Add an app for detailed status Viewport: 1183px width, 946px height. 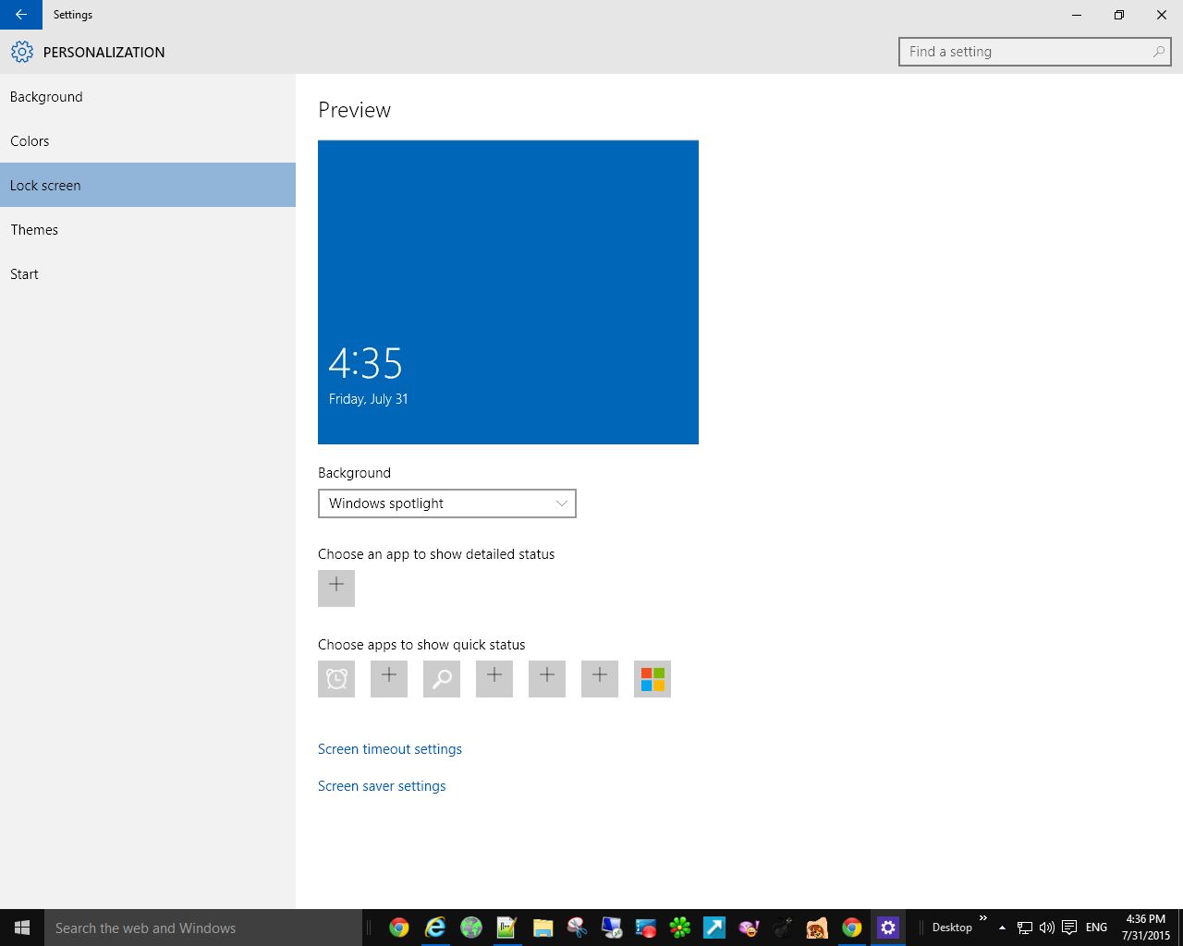(x=336, y=588)
